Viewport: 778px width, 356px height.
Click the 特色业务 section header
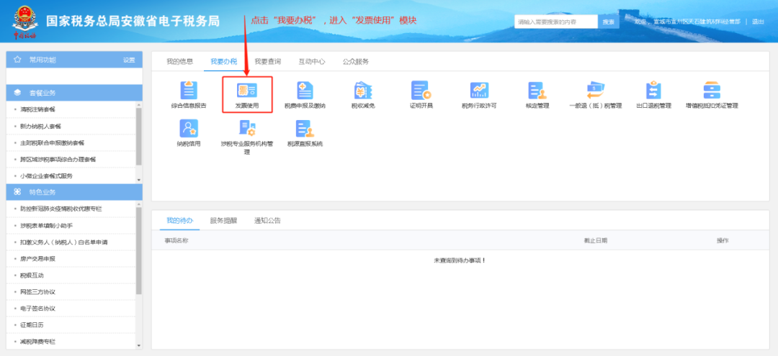coord(74,191)
